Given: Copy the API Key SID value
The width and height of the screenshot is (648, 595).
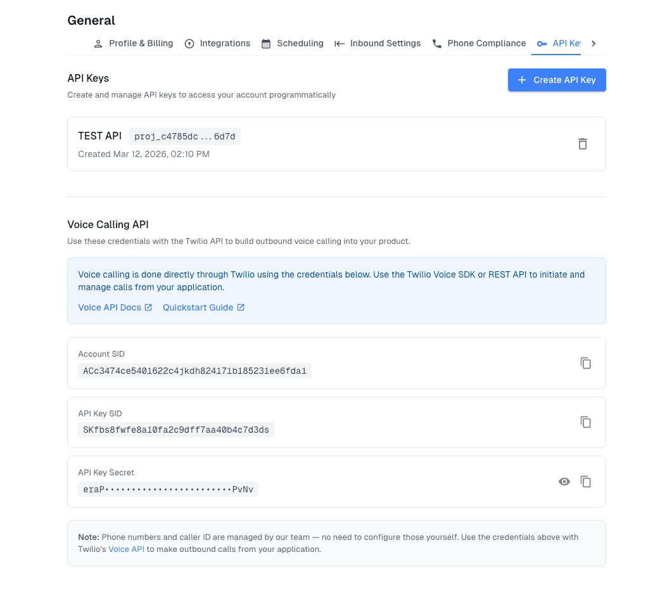Looking at the screenshot, I should (x=585, y=422).
